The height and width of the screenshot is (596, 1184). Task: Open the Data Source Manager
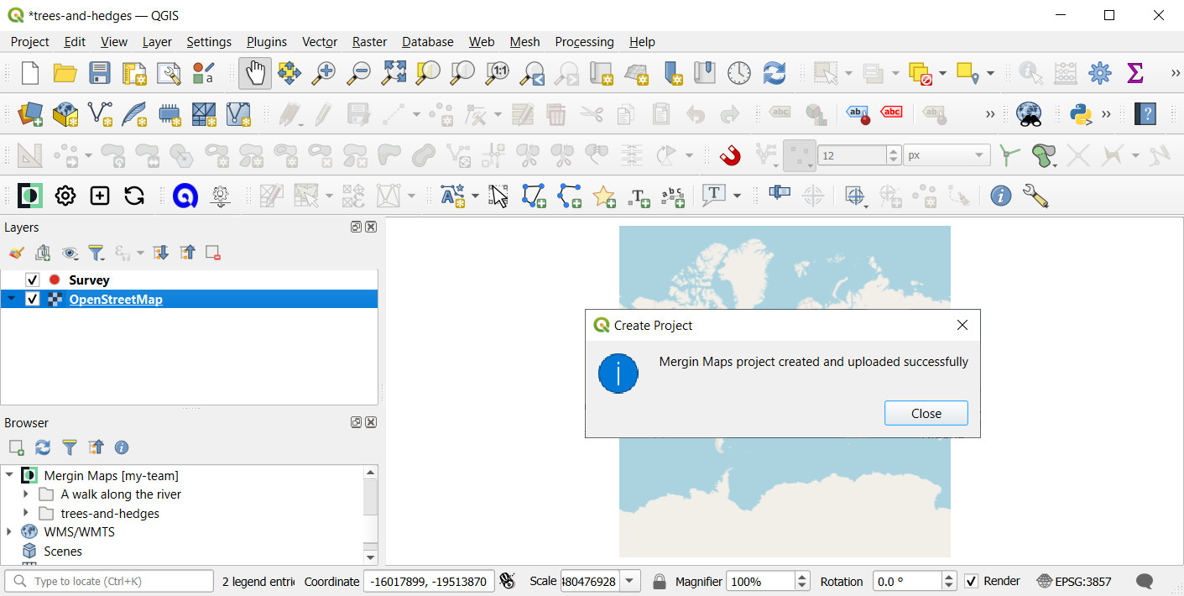point(30,113)
